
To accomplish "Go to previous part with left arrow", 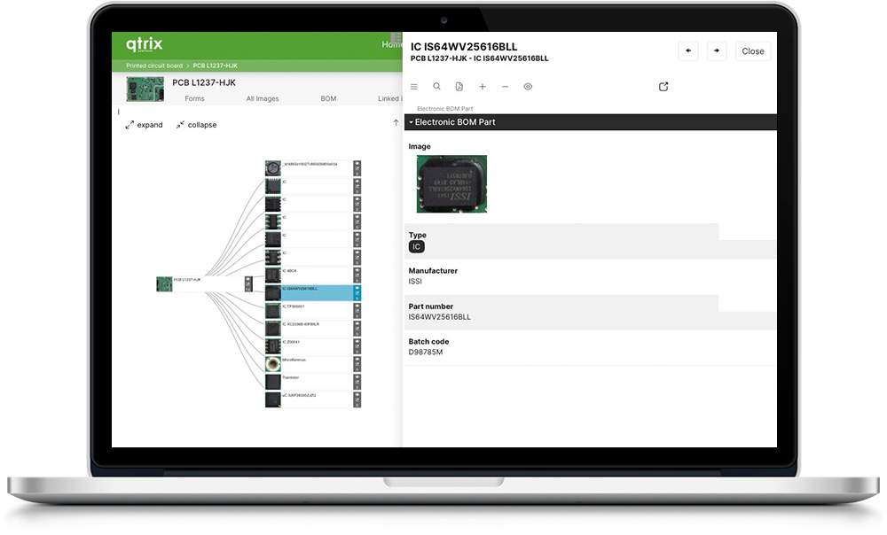I will [x=688, y=51].
